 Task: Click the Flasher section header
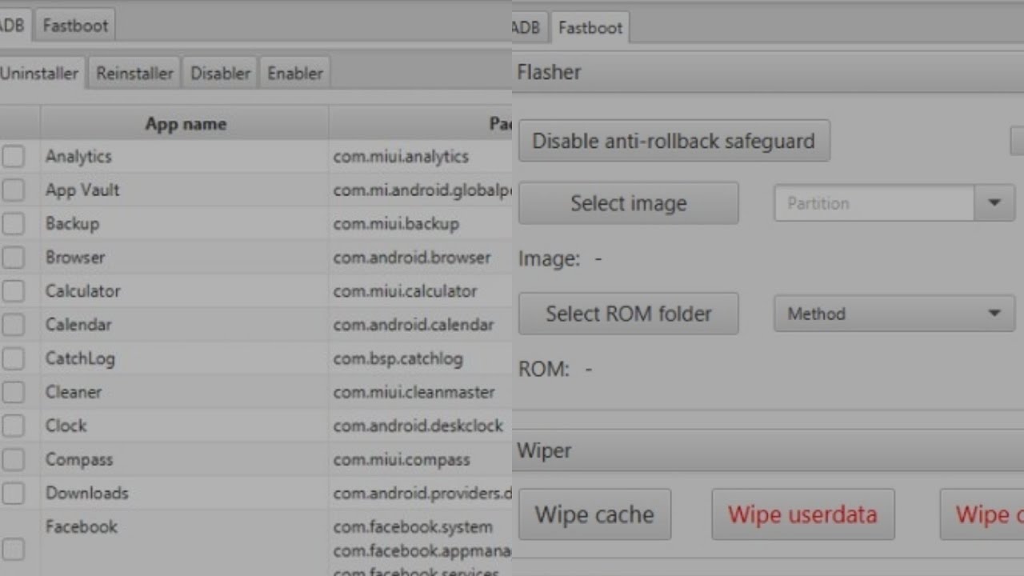pyautogui.click(x=768, y=72)
